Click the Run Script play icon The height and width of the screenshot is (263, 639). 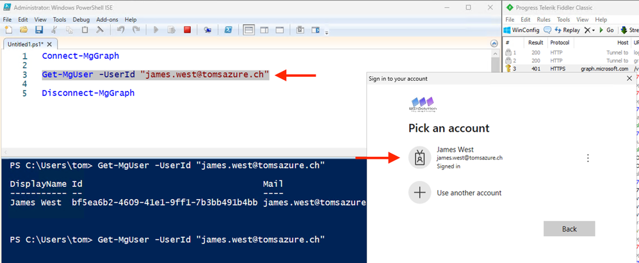[x=156, y=29]
